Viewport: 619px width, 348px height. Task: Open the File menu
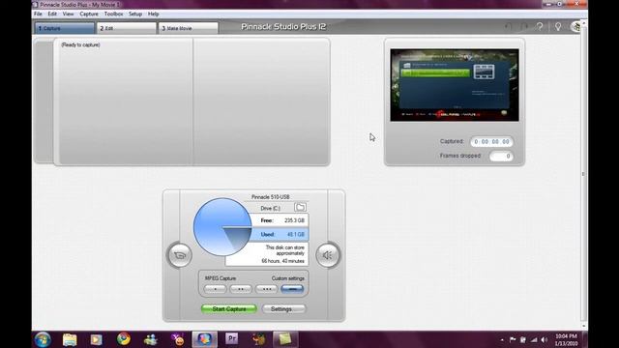point(38,14)
